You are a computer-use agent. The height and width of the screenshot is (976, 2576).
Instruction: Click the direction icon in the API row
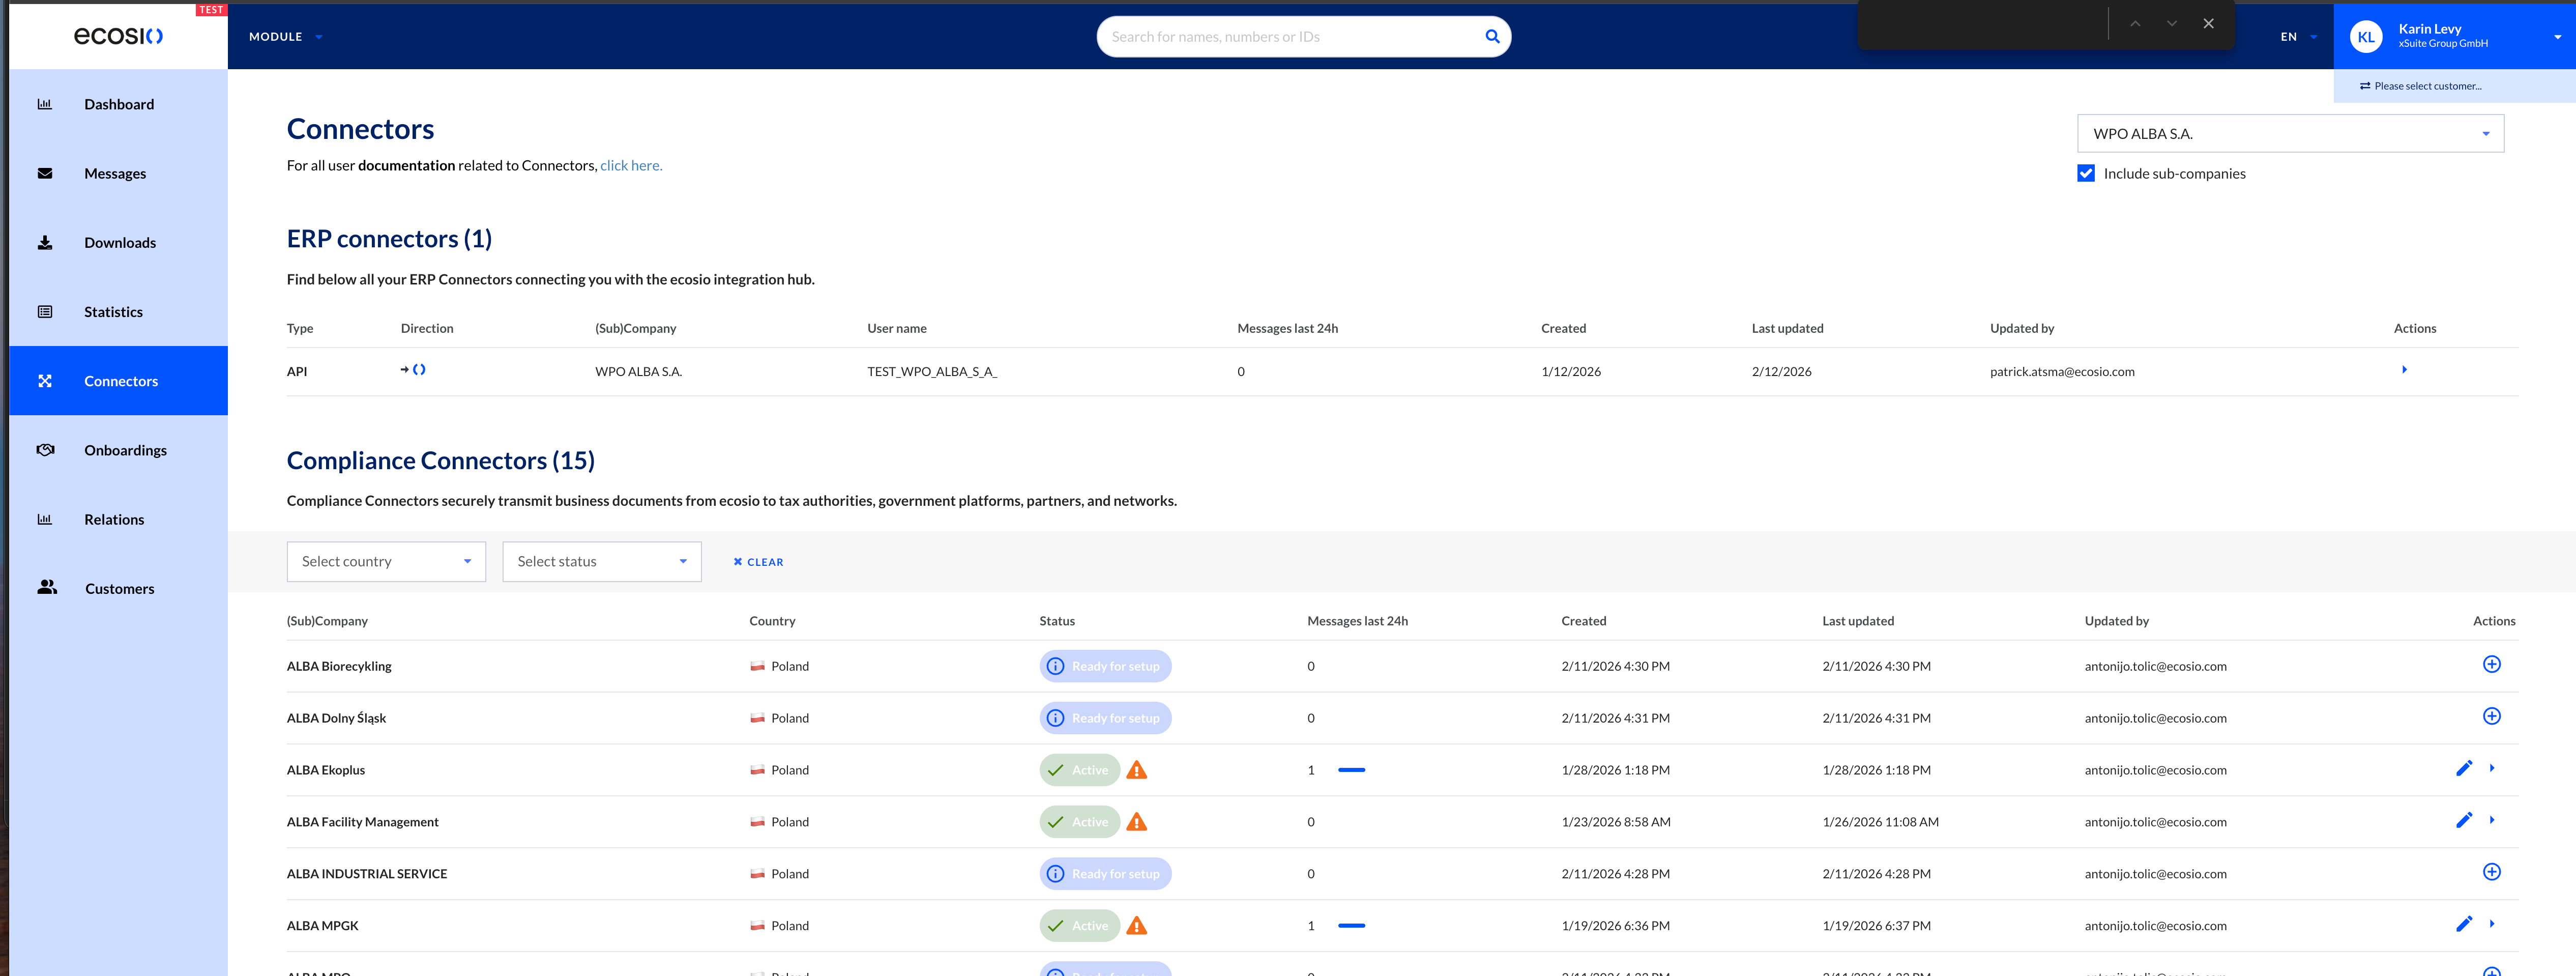tap(413, 370)
